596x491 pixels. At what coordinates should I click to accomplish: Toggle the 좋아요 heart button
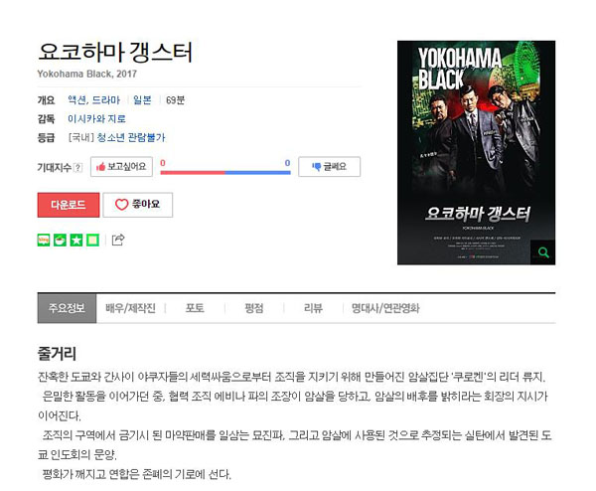138,205
